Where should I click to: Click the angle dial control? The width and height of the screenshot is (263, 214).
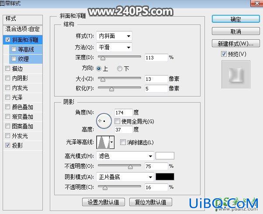tap(104, 121)
